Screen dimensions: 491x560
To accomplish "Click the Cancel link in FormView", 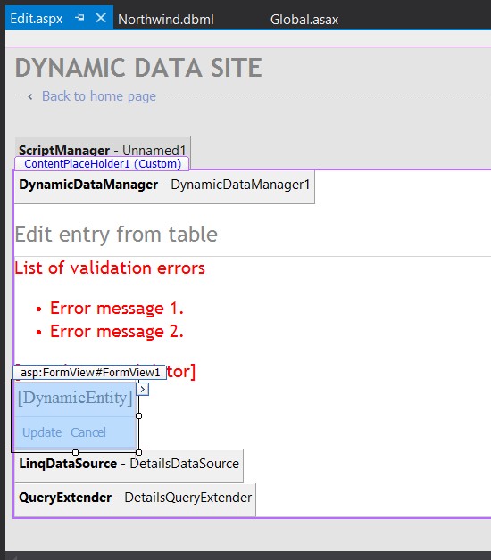I will coord(88,432).
